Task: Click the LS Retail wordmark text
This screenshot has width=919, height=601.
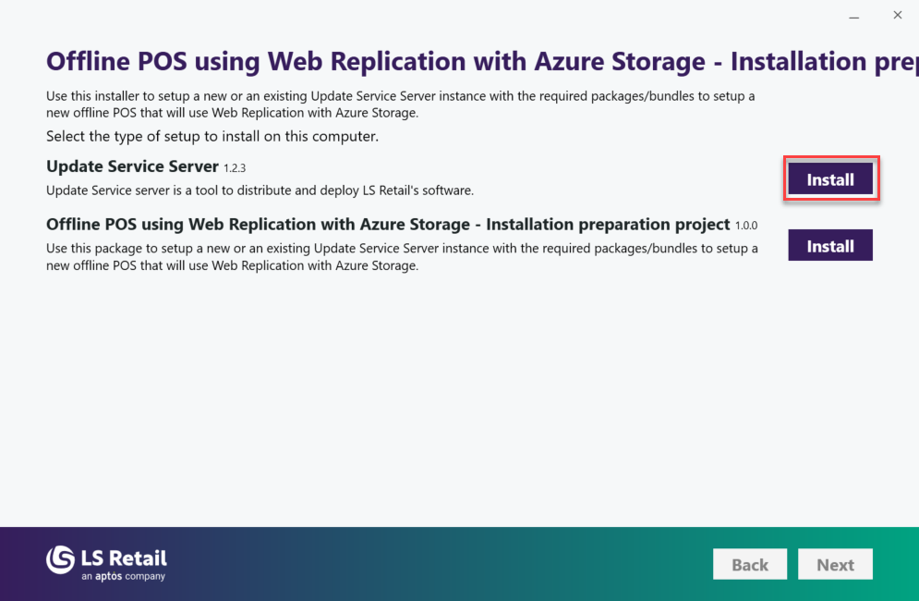Action: (x=124, y=558)
